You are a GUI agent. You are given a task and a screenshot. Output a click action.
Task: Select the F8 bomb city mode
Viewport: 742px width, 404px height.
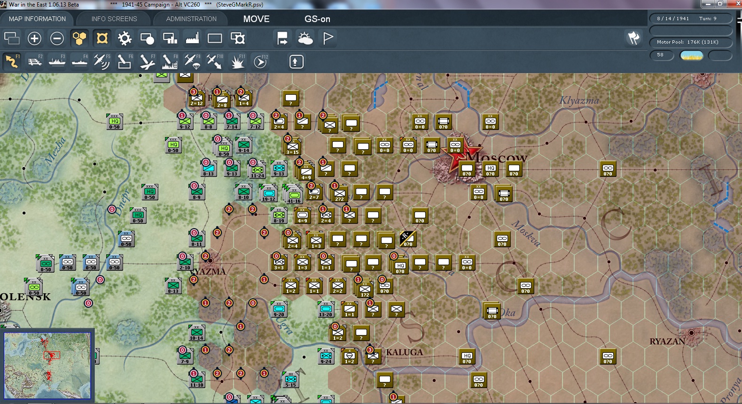(170, 61)
